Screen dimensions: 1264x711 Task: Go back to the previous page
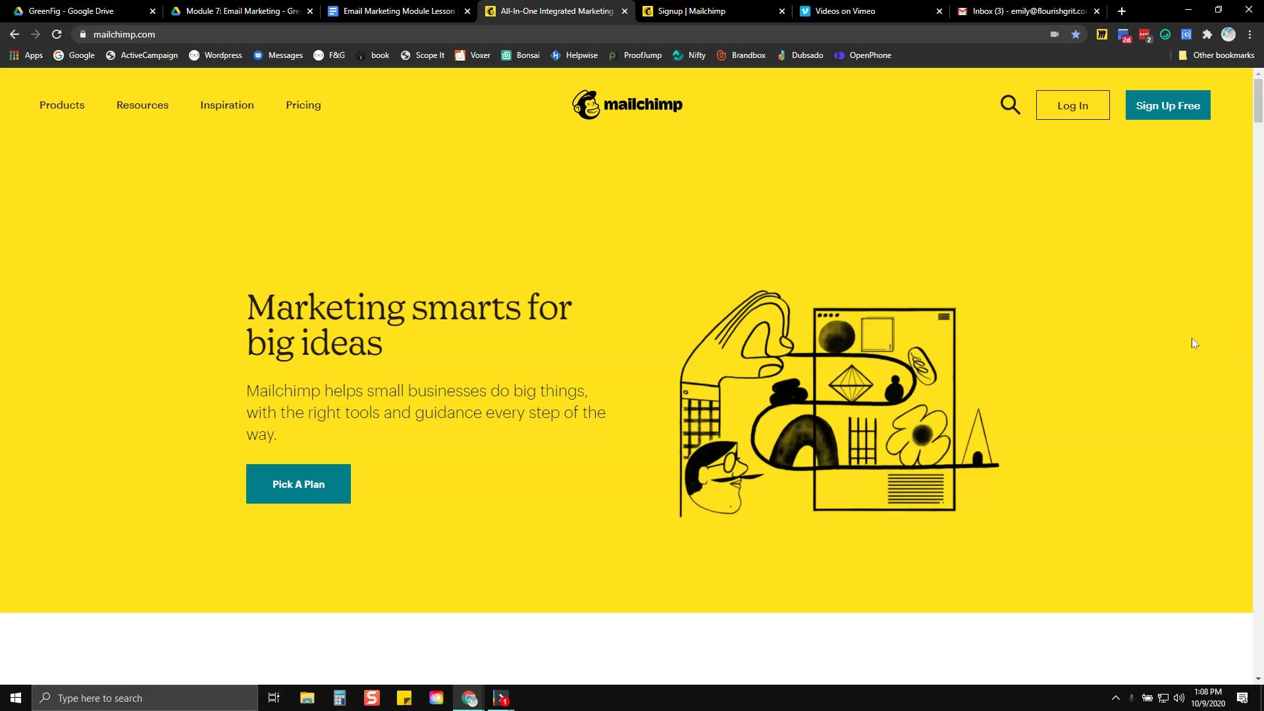[14, 34]
